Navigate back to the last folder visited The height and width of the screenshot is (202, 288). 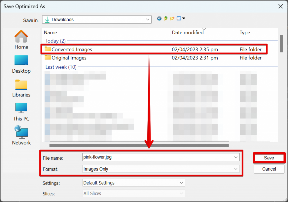coord(159,19)
